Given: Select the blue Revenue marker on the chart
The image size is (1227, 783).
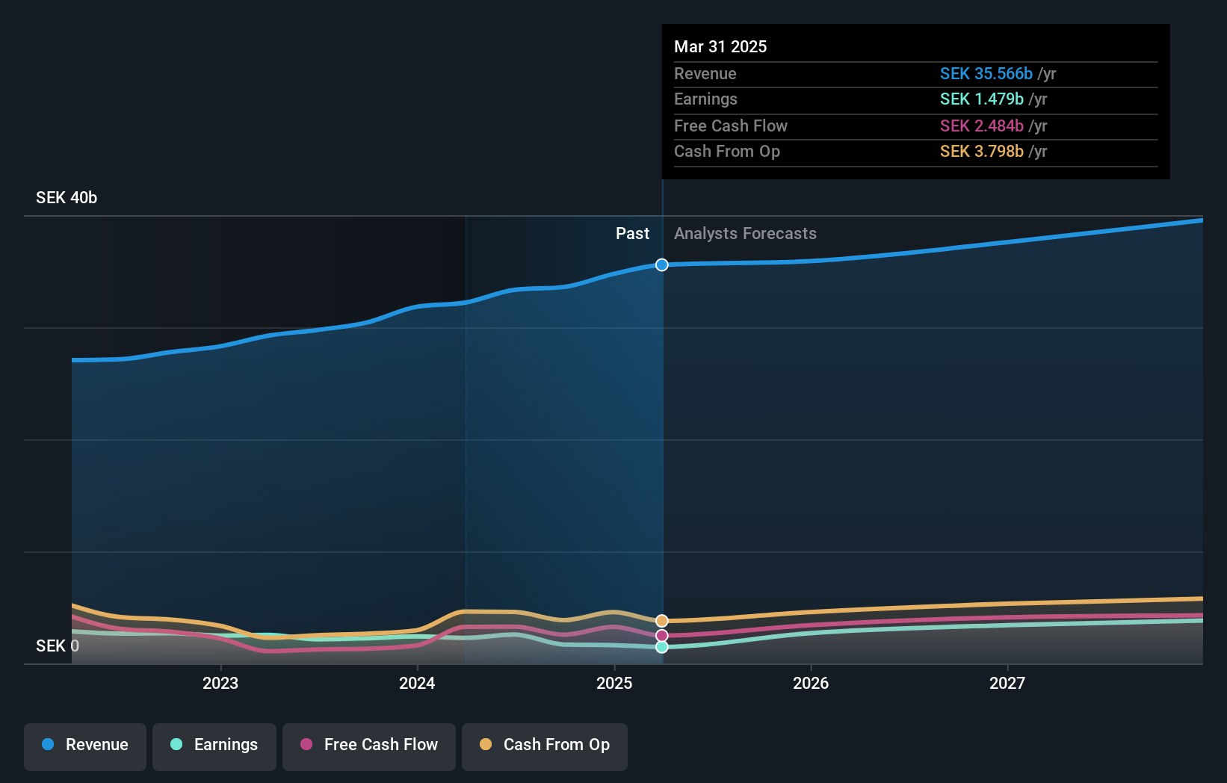Looking at the screenshot, I should point(661,264).
